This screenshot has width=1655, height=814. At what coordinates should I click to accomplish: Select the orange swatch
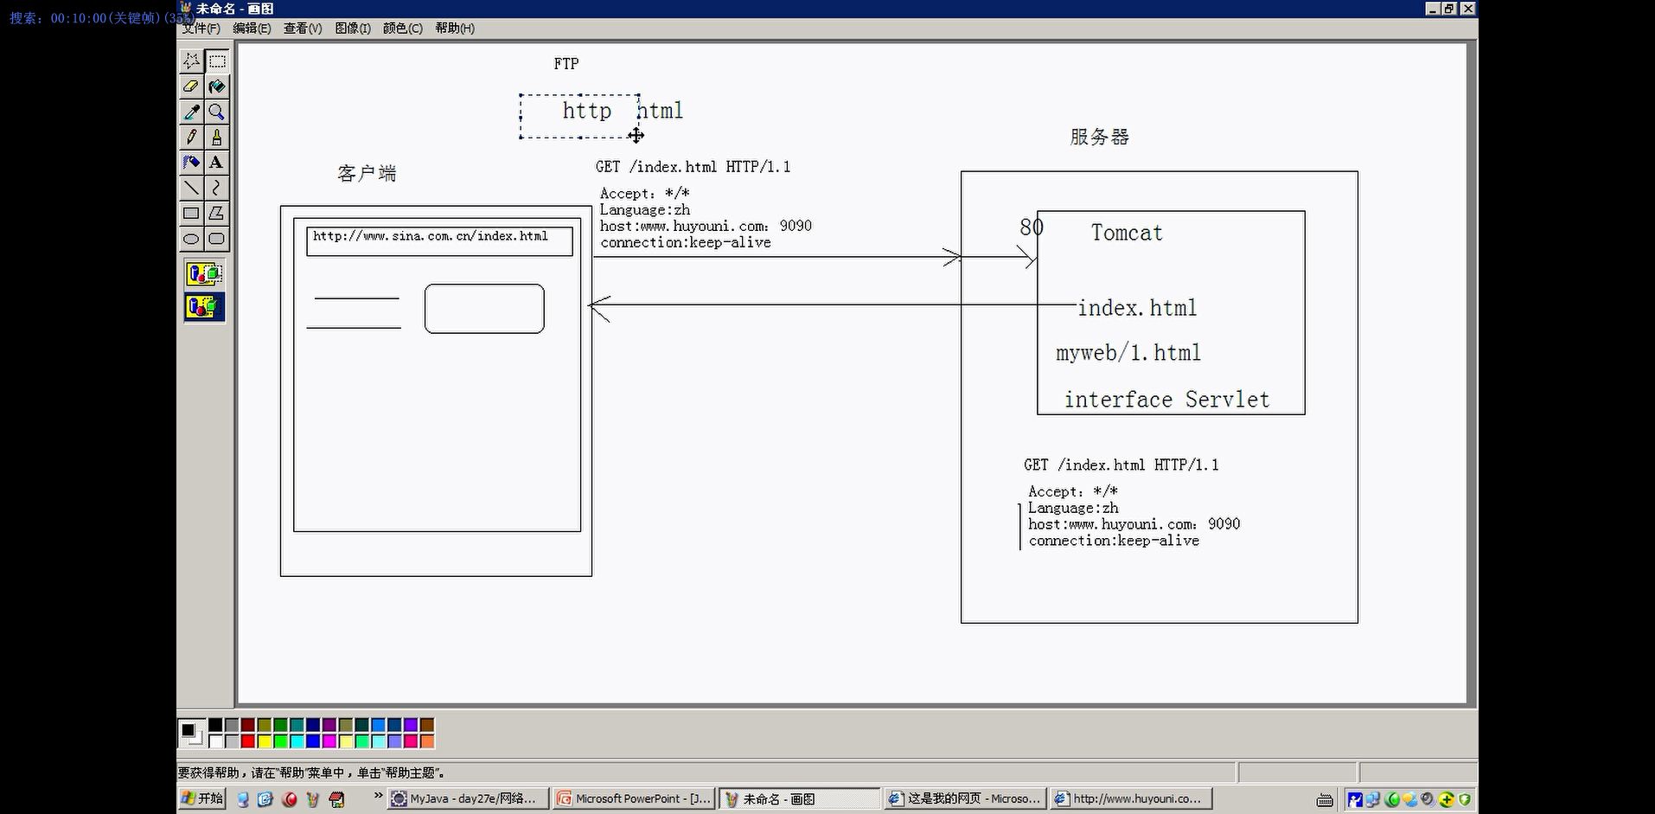coord(427,741)
